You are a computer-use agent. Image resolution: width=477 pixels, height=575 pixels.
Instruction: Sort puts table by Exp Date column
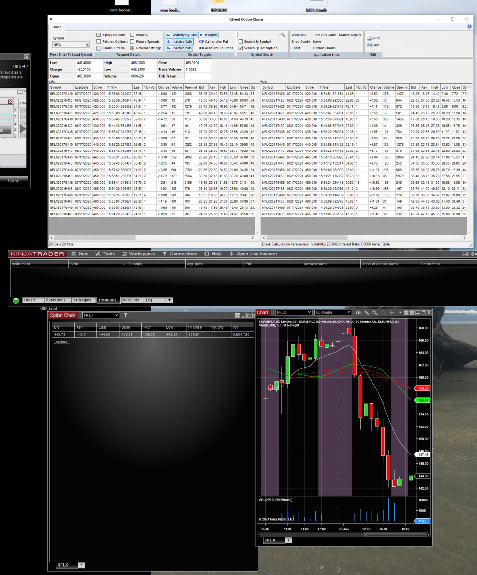(x=294, y=87)
